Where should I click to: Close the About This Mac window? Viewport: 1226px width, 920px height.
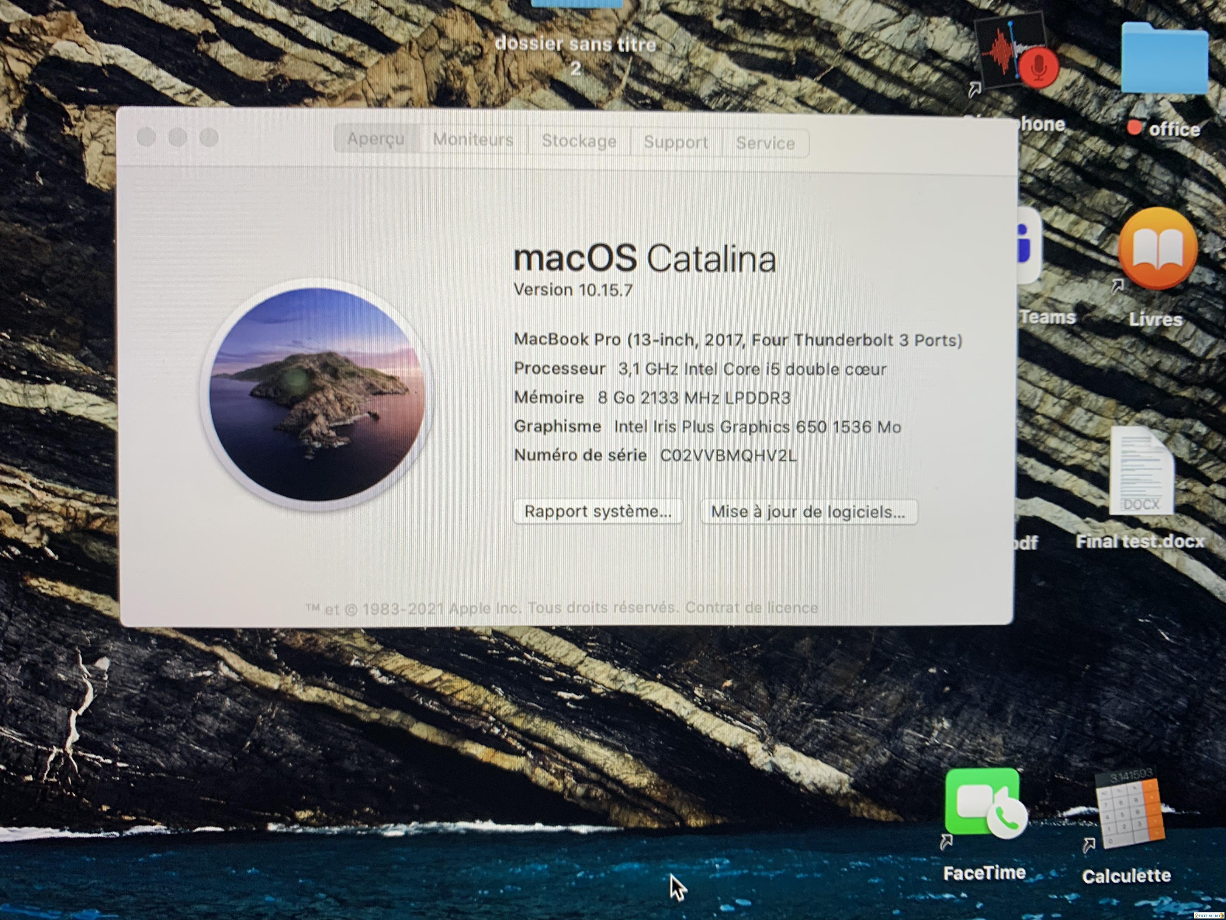pos(146,136)
